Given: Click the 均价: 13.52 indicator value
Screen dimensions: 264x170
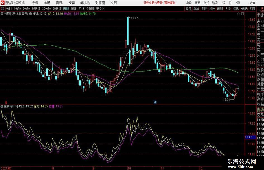Looking at the screenshot, I should (x=26, y=106).
